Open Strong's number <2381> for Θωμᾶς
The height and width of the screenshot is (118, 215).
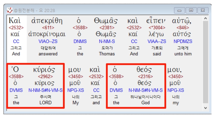click(107, 28)
